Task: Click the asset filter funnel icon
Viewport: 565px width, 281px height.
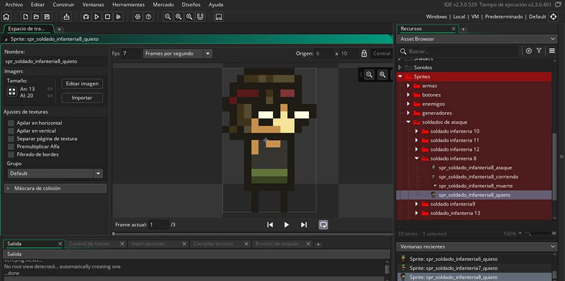Action: pos(539,51)
